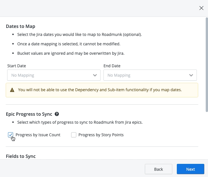
Task: Go back with the Back button
Action: [158, 169]
